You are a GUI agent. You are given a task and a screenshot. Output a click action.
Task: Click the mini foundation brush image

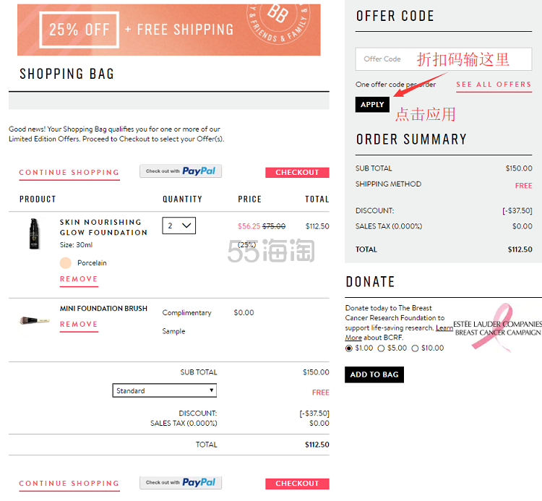(x=35, y=320)
